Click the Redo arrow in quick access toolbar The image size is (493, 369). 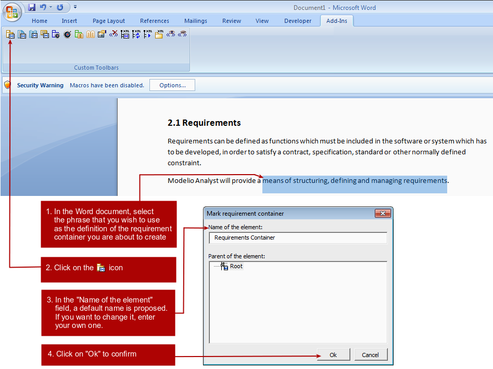click(60, 7)
